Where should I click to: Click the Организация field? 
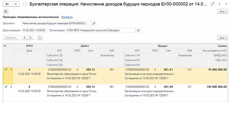coord(101,30)
